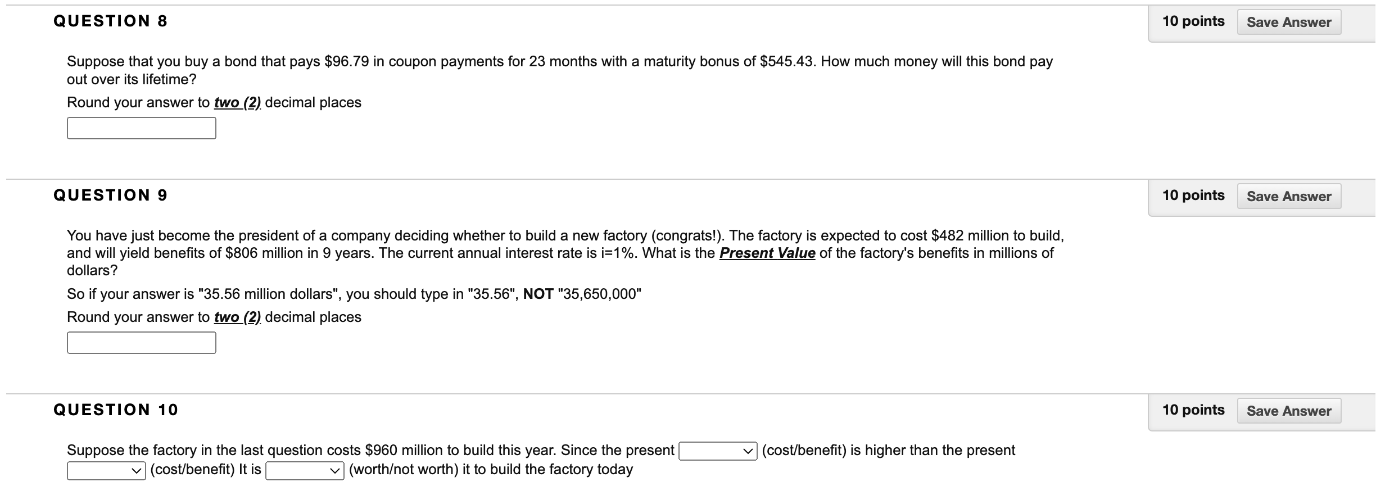Open the first cost/benefit dropdown in Question 10
Screen dimensions: 1394x500
click(x=718, y=450)
